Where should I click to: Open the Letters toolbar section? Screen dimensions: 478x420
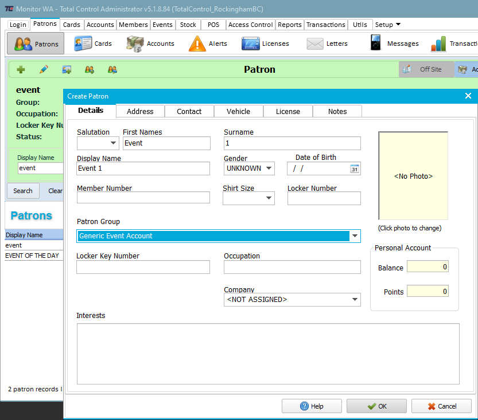[327, 44]
